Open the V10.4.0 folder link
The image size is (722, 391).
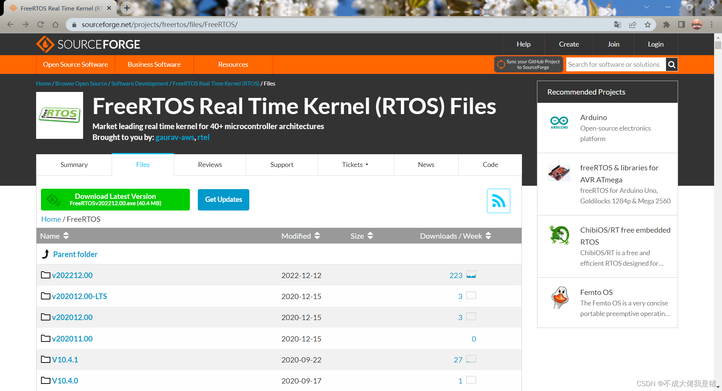[x=65, y=381]
